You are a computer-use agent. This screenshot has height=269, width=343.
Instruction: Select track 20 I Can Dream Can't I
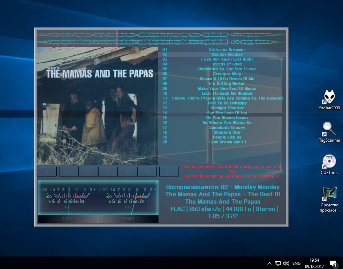pos(222,142)
